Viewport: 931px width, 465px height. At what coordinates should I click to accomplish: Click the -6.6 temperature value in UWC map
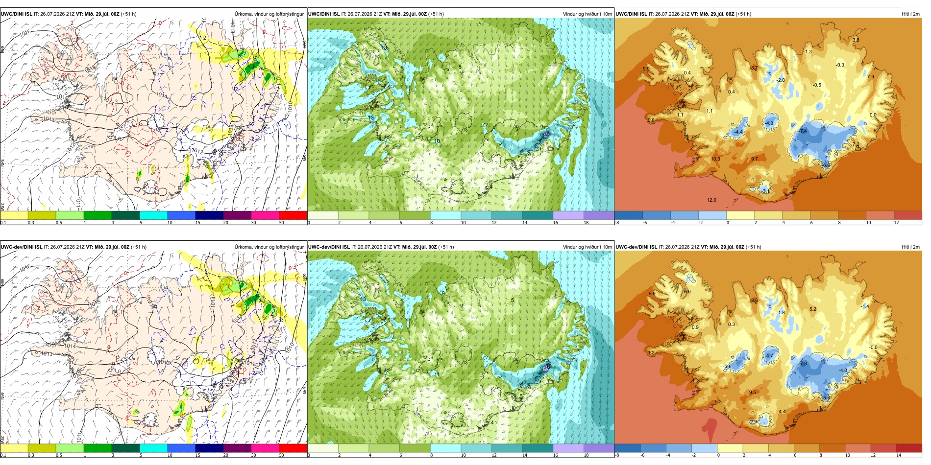point(826,165)
